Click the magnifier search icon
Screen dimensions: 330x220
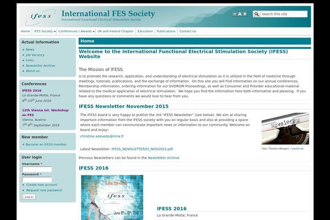click(x=256, y=14)
